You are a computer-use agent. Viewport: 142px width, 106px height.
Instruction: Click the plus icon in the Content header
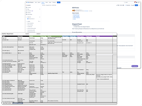click(40, 21)
